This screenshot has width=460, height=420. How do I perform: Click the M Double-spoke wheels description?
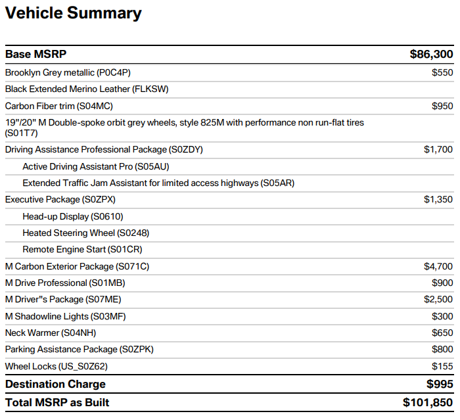pos(185,128)
